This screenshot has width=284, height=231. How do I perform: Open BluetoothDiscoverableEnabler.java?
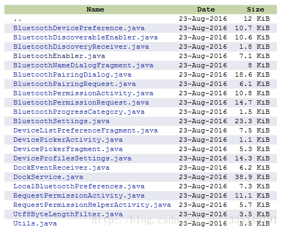(86, 37)
